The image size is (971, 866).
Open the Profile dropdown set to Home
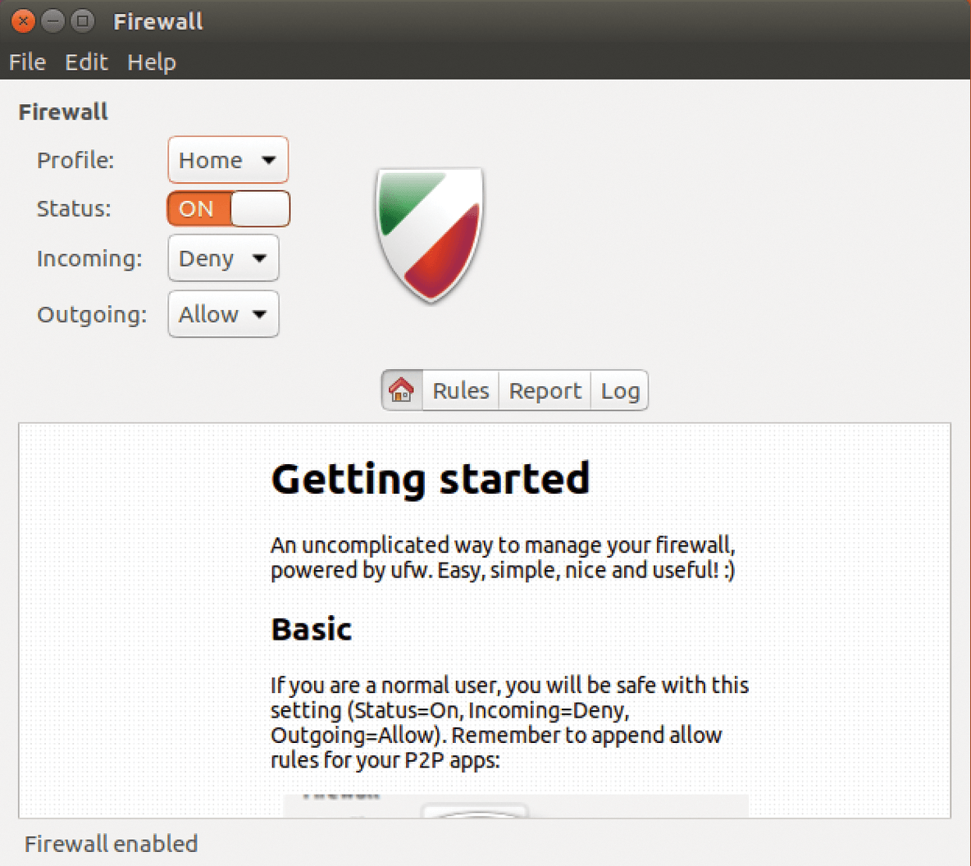coord(228,160)
